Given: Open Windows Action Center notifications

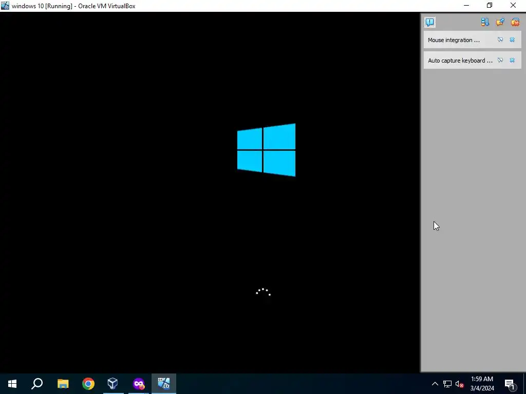Looking at the screenshot, I should coord(510,384).
